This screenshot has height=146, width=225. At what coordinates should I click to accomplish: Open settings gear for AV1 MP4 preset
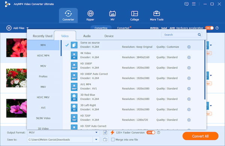point(189,89)
